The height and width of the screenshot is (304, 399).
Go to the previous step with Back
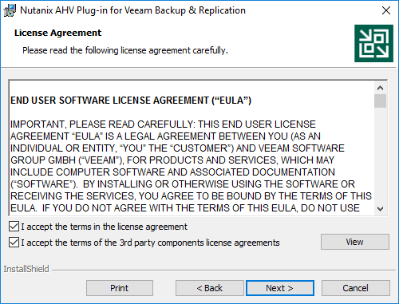coord(209,288)
